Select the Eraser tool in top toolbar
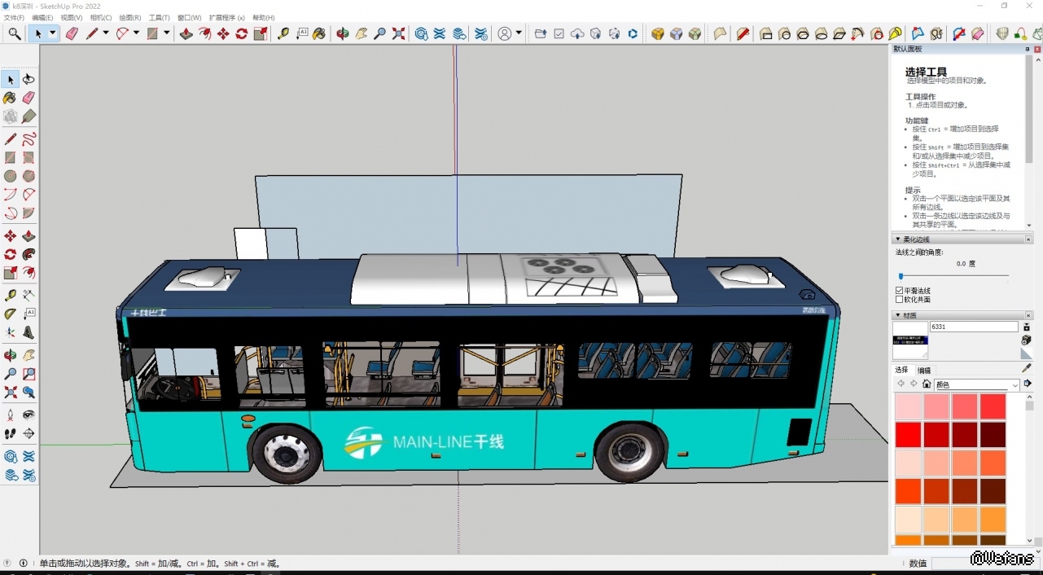This screenshot has width=1043, height=575. tap(72, 33)
